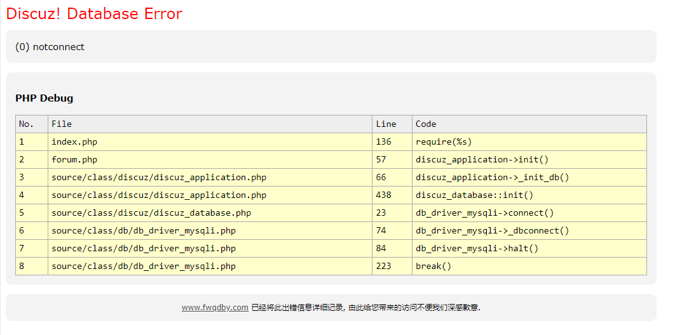
Task: Click the 'No.' column header
Action: pos(32,124)
